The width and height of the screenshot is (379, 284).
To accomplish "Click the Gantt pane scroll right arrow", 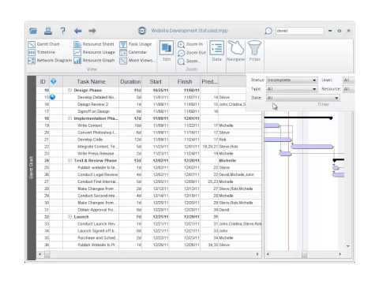I will [340, 254].
